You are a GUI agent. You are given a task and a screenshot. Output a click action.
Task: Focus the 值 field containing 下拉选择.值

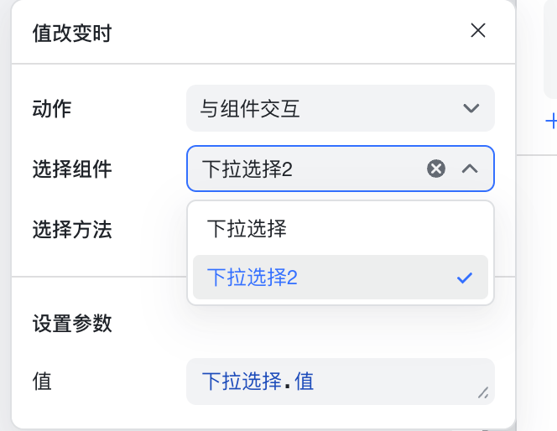pos(341,382)
